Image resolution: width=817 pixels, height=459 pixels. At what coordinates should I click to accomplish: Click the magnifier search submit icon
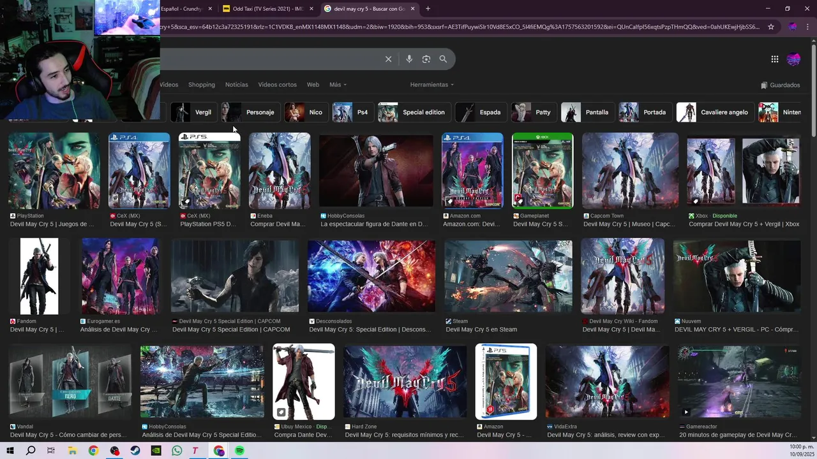click(x=443, y=59)
